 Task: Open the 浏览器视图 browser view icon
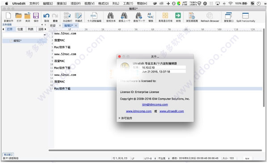pos(192,16)
